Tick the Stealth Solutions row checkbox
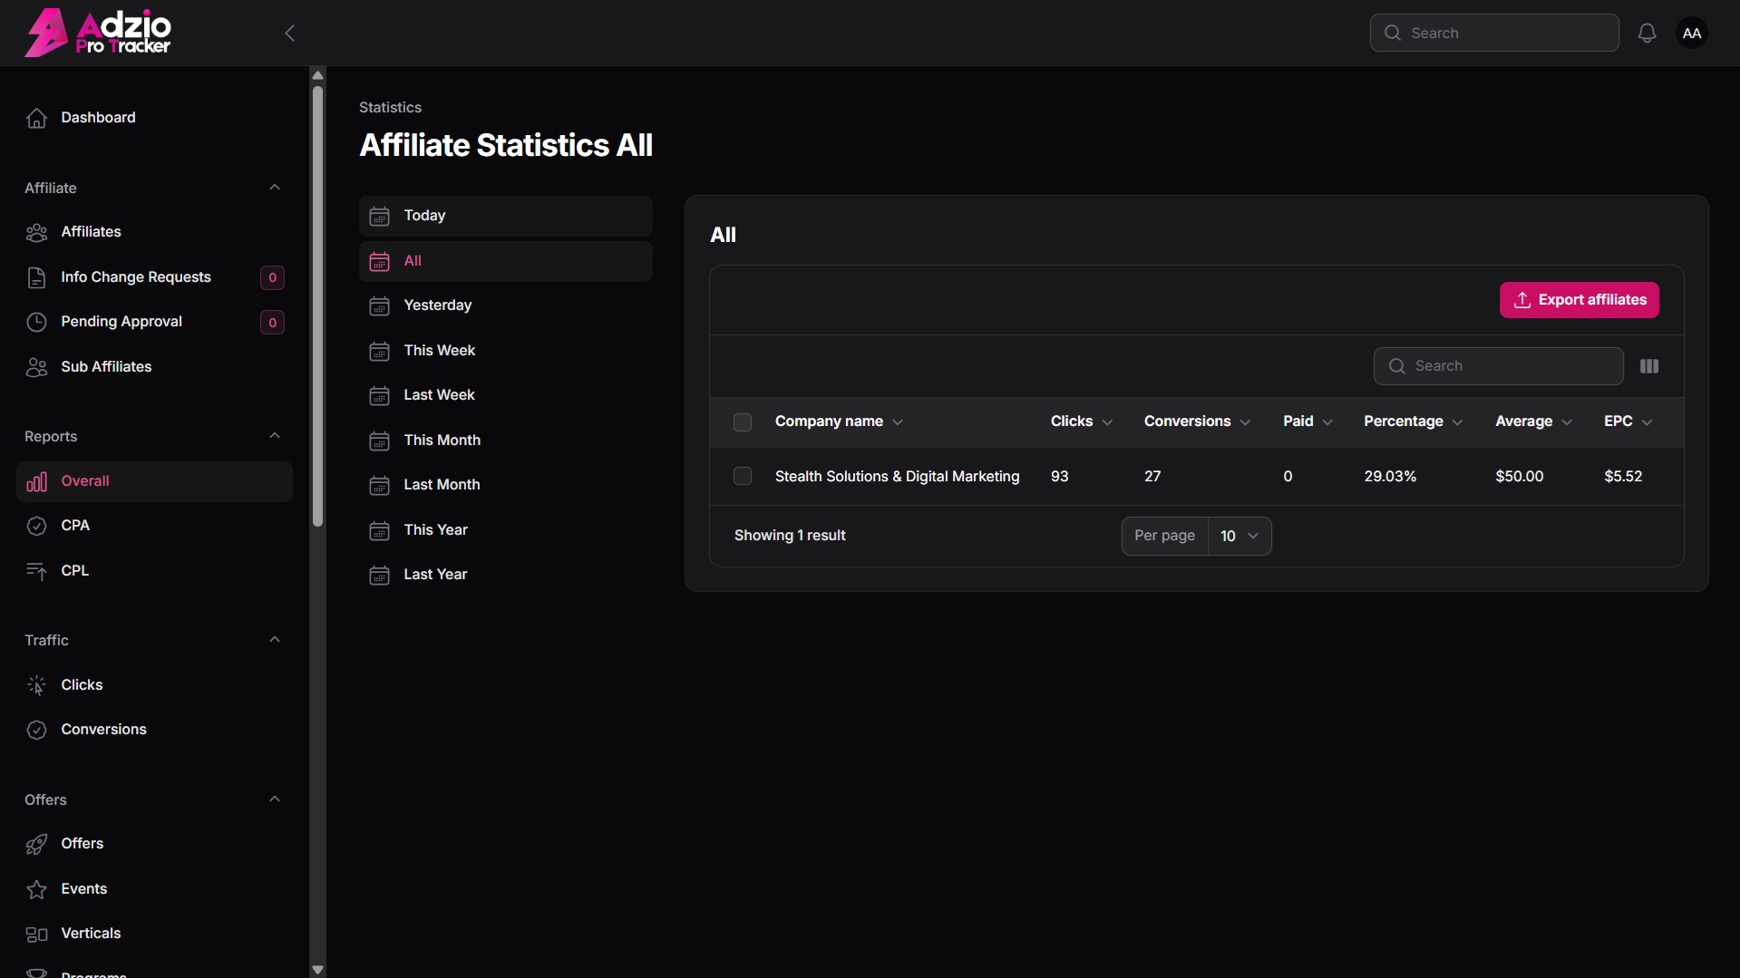The width and height of the screenshot is (1740, 978). point(743,477)
